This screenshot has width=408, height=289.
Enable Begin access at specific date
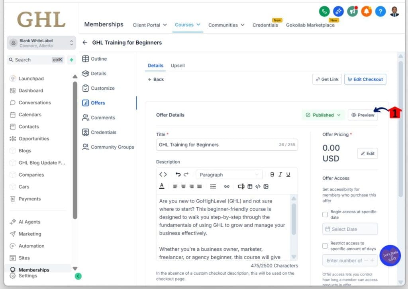tap(325, 214)
